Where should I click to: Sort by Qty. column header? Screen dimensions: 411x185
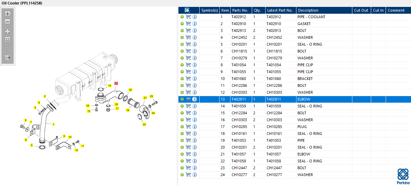point(258,10)
